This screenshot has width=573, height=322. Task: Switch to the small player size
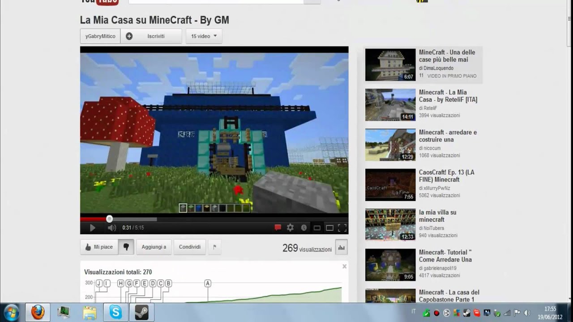(x=317, y=228)
